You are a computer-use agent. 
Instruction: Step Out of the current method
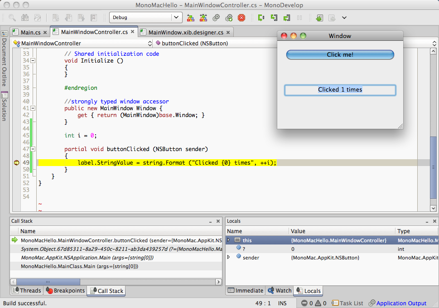(286, 18)
